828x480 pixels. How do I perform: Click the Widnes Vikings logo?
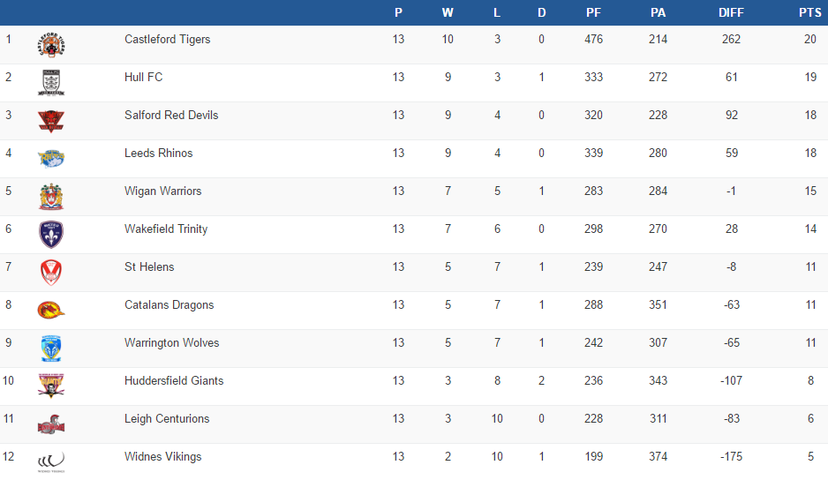(51, 461)
